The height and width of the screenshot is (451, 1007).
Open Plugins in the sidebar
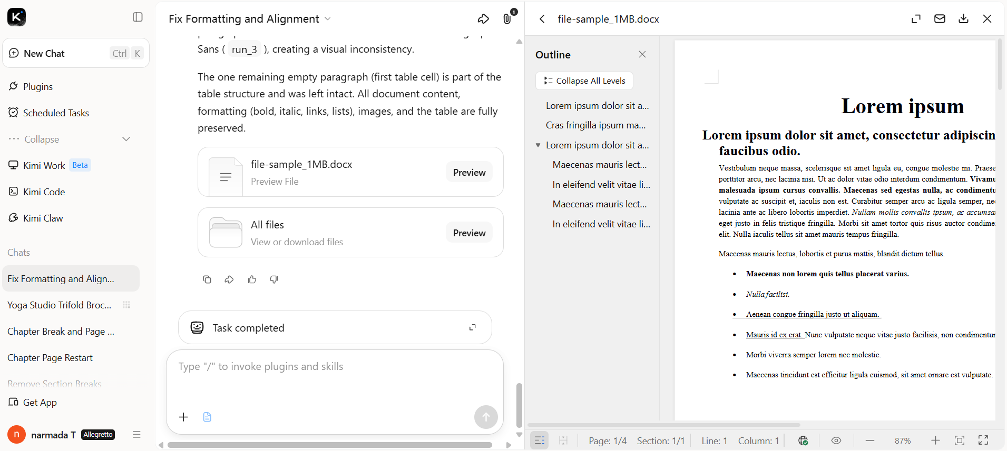click(38, 86)
